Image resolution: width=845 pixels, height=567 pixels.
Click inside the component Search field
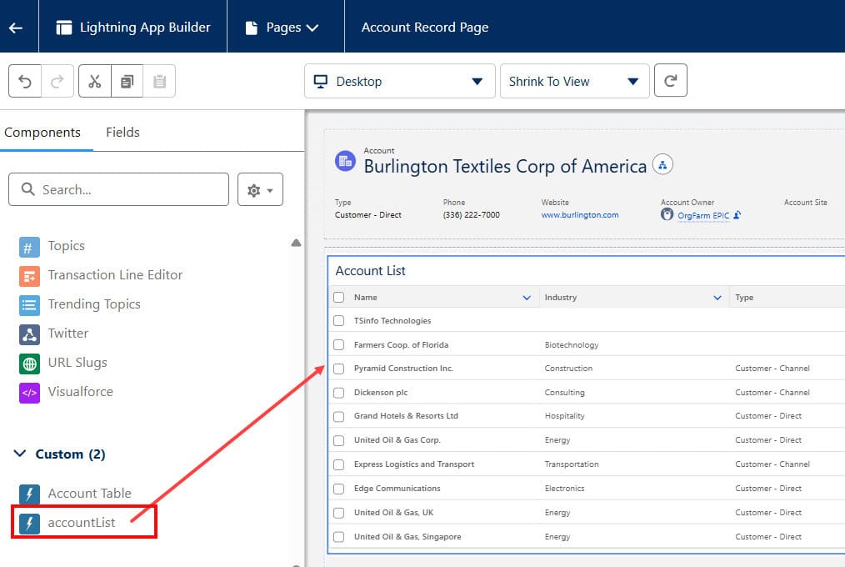(117, 189)
